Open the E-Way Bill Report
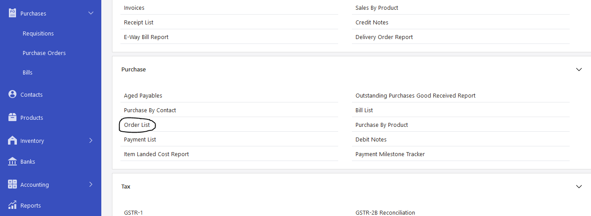Viewport: 591px width, 216px height. click(x=146, y=37)
